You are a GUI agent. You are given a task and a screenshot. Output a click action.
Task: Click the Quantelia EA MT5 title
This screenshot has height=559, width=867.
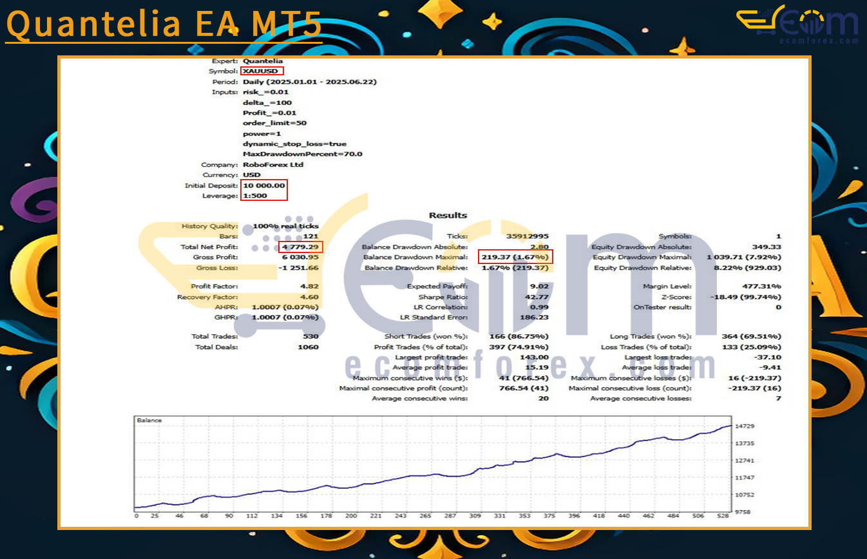click(164, 24)
